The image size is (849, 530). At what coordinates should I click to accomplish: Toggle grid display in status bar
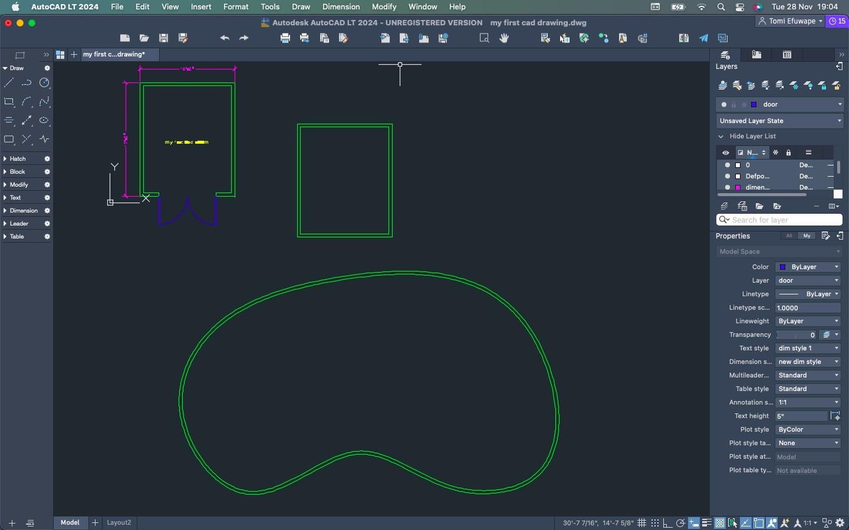click(642, 523)
